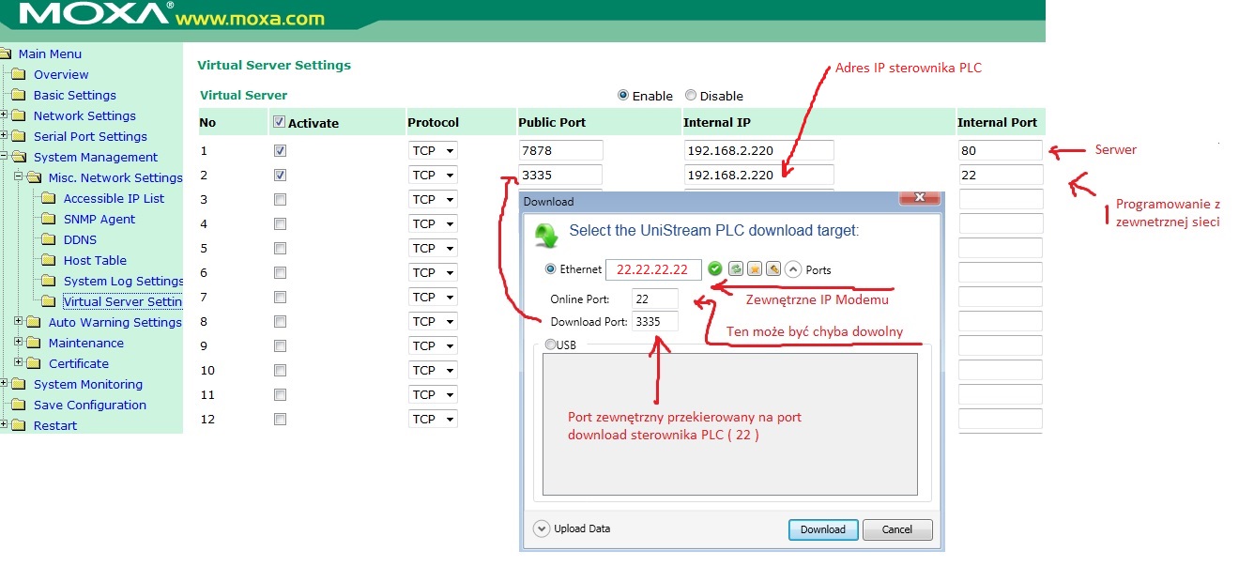
Task: Open the www.moxa.com link in header
Action: [x=250, y=19]
